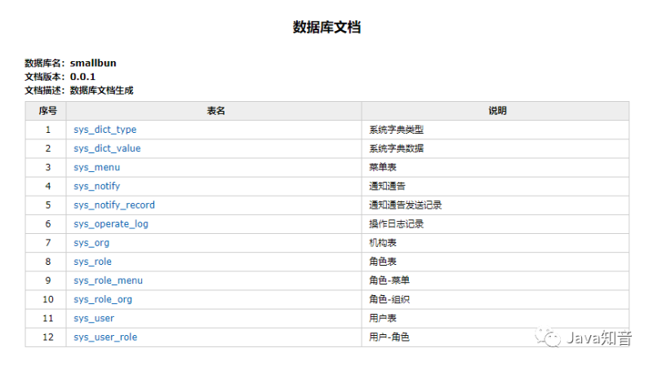Open the sys_dict_type table link
Viewport: 653px width, 366px height.
coord(104,130)
